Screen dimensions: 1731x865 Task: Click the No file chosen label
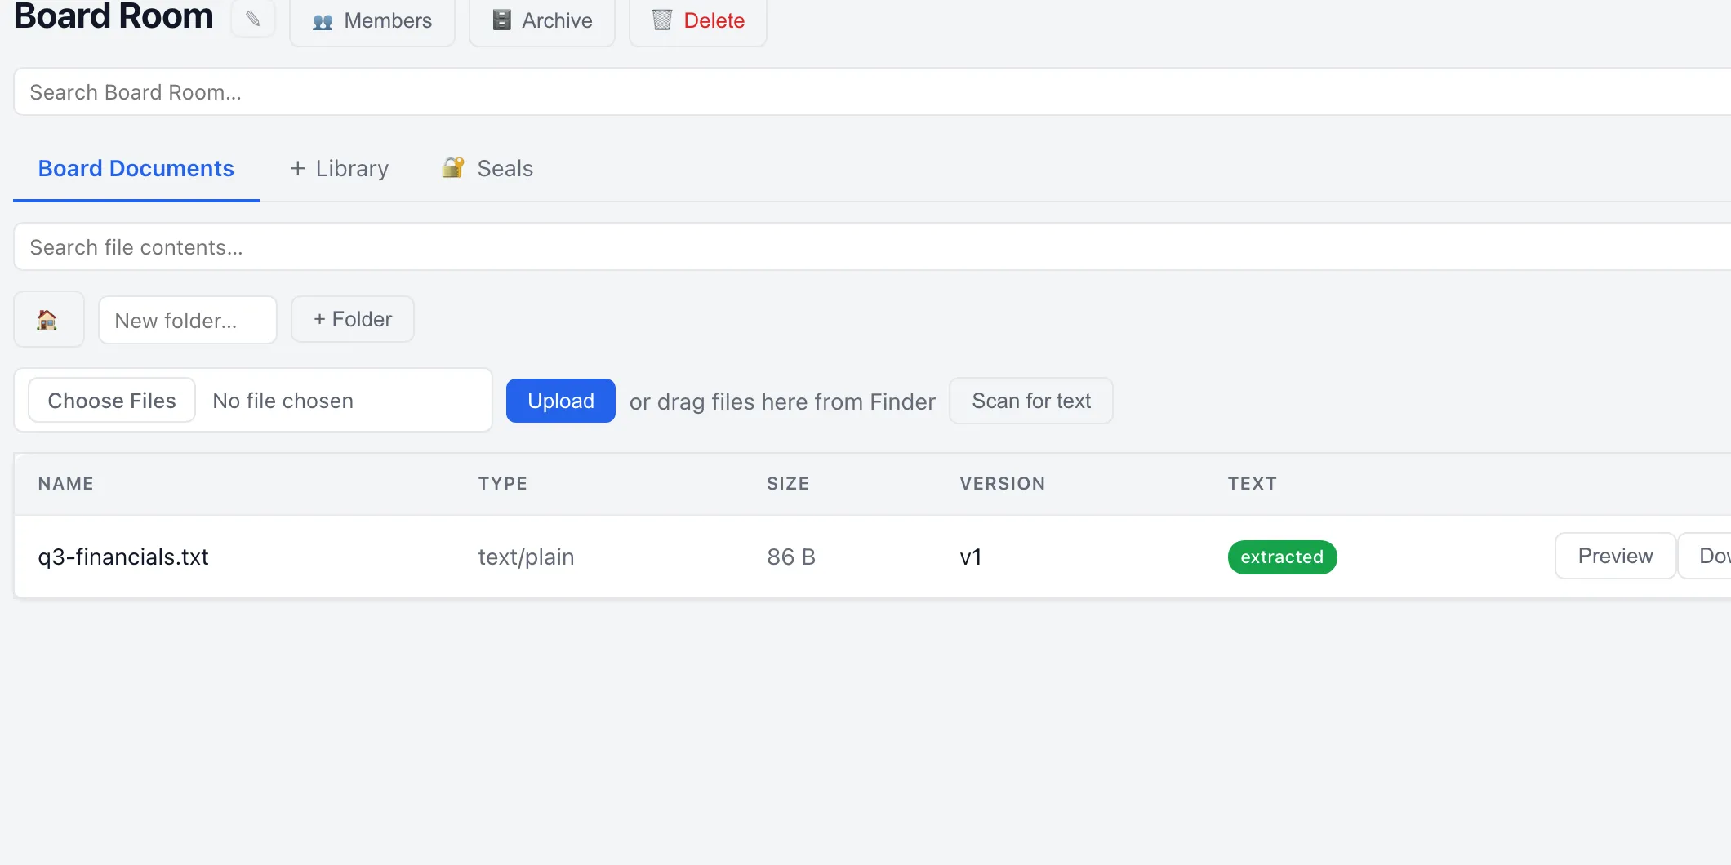283,401
